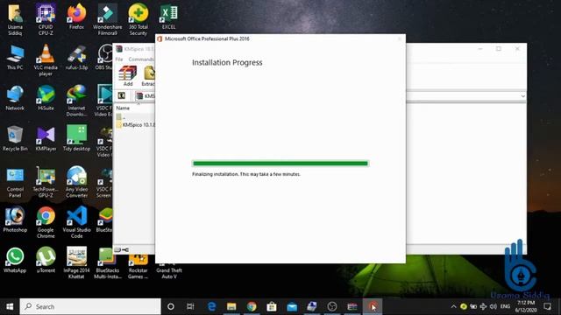Open Wondershare Filmora9 desktop shortcut
The width and height of the screenshot is (561, 315).
pos(107,19)
